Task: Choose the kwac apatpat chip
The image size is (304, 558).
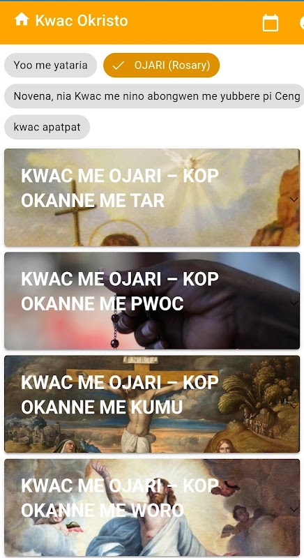Action: (47, 127)
